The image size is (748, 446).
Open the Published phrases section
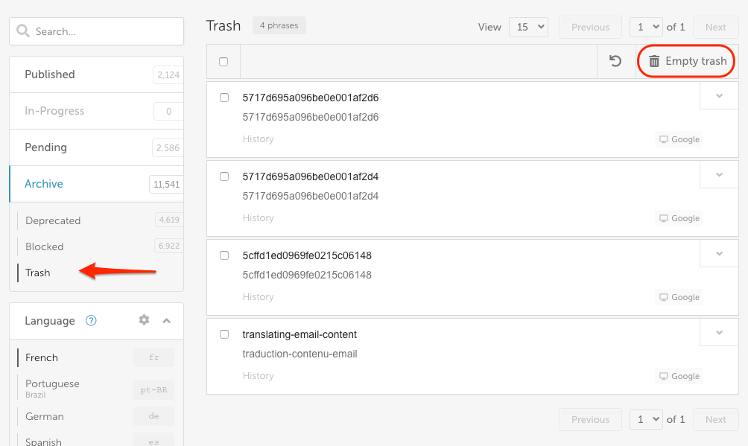pos(96,74)
